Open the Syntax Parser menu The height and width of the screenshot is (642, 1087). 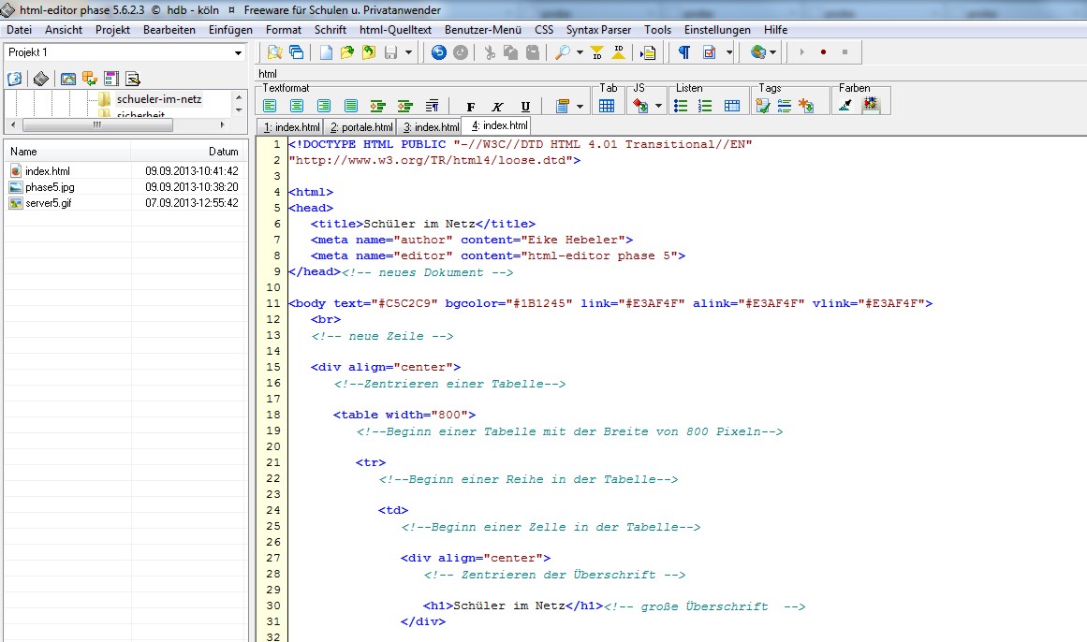[x=598, y=30]
